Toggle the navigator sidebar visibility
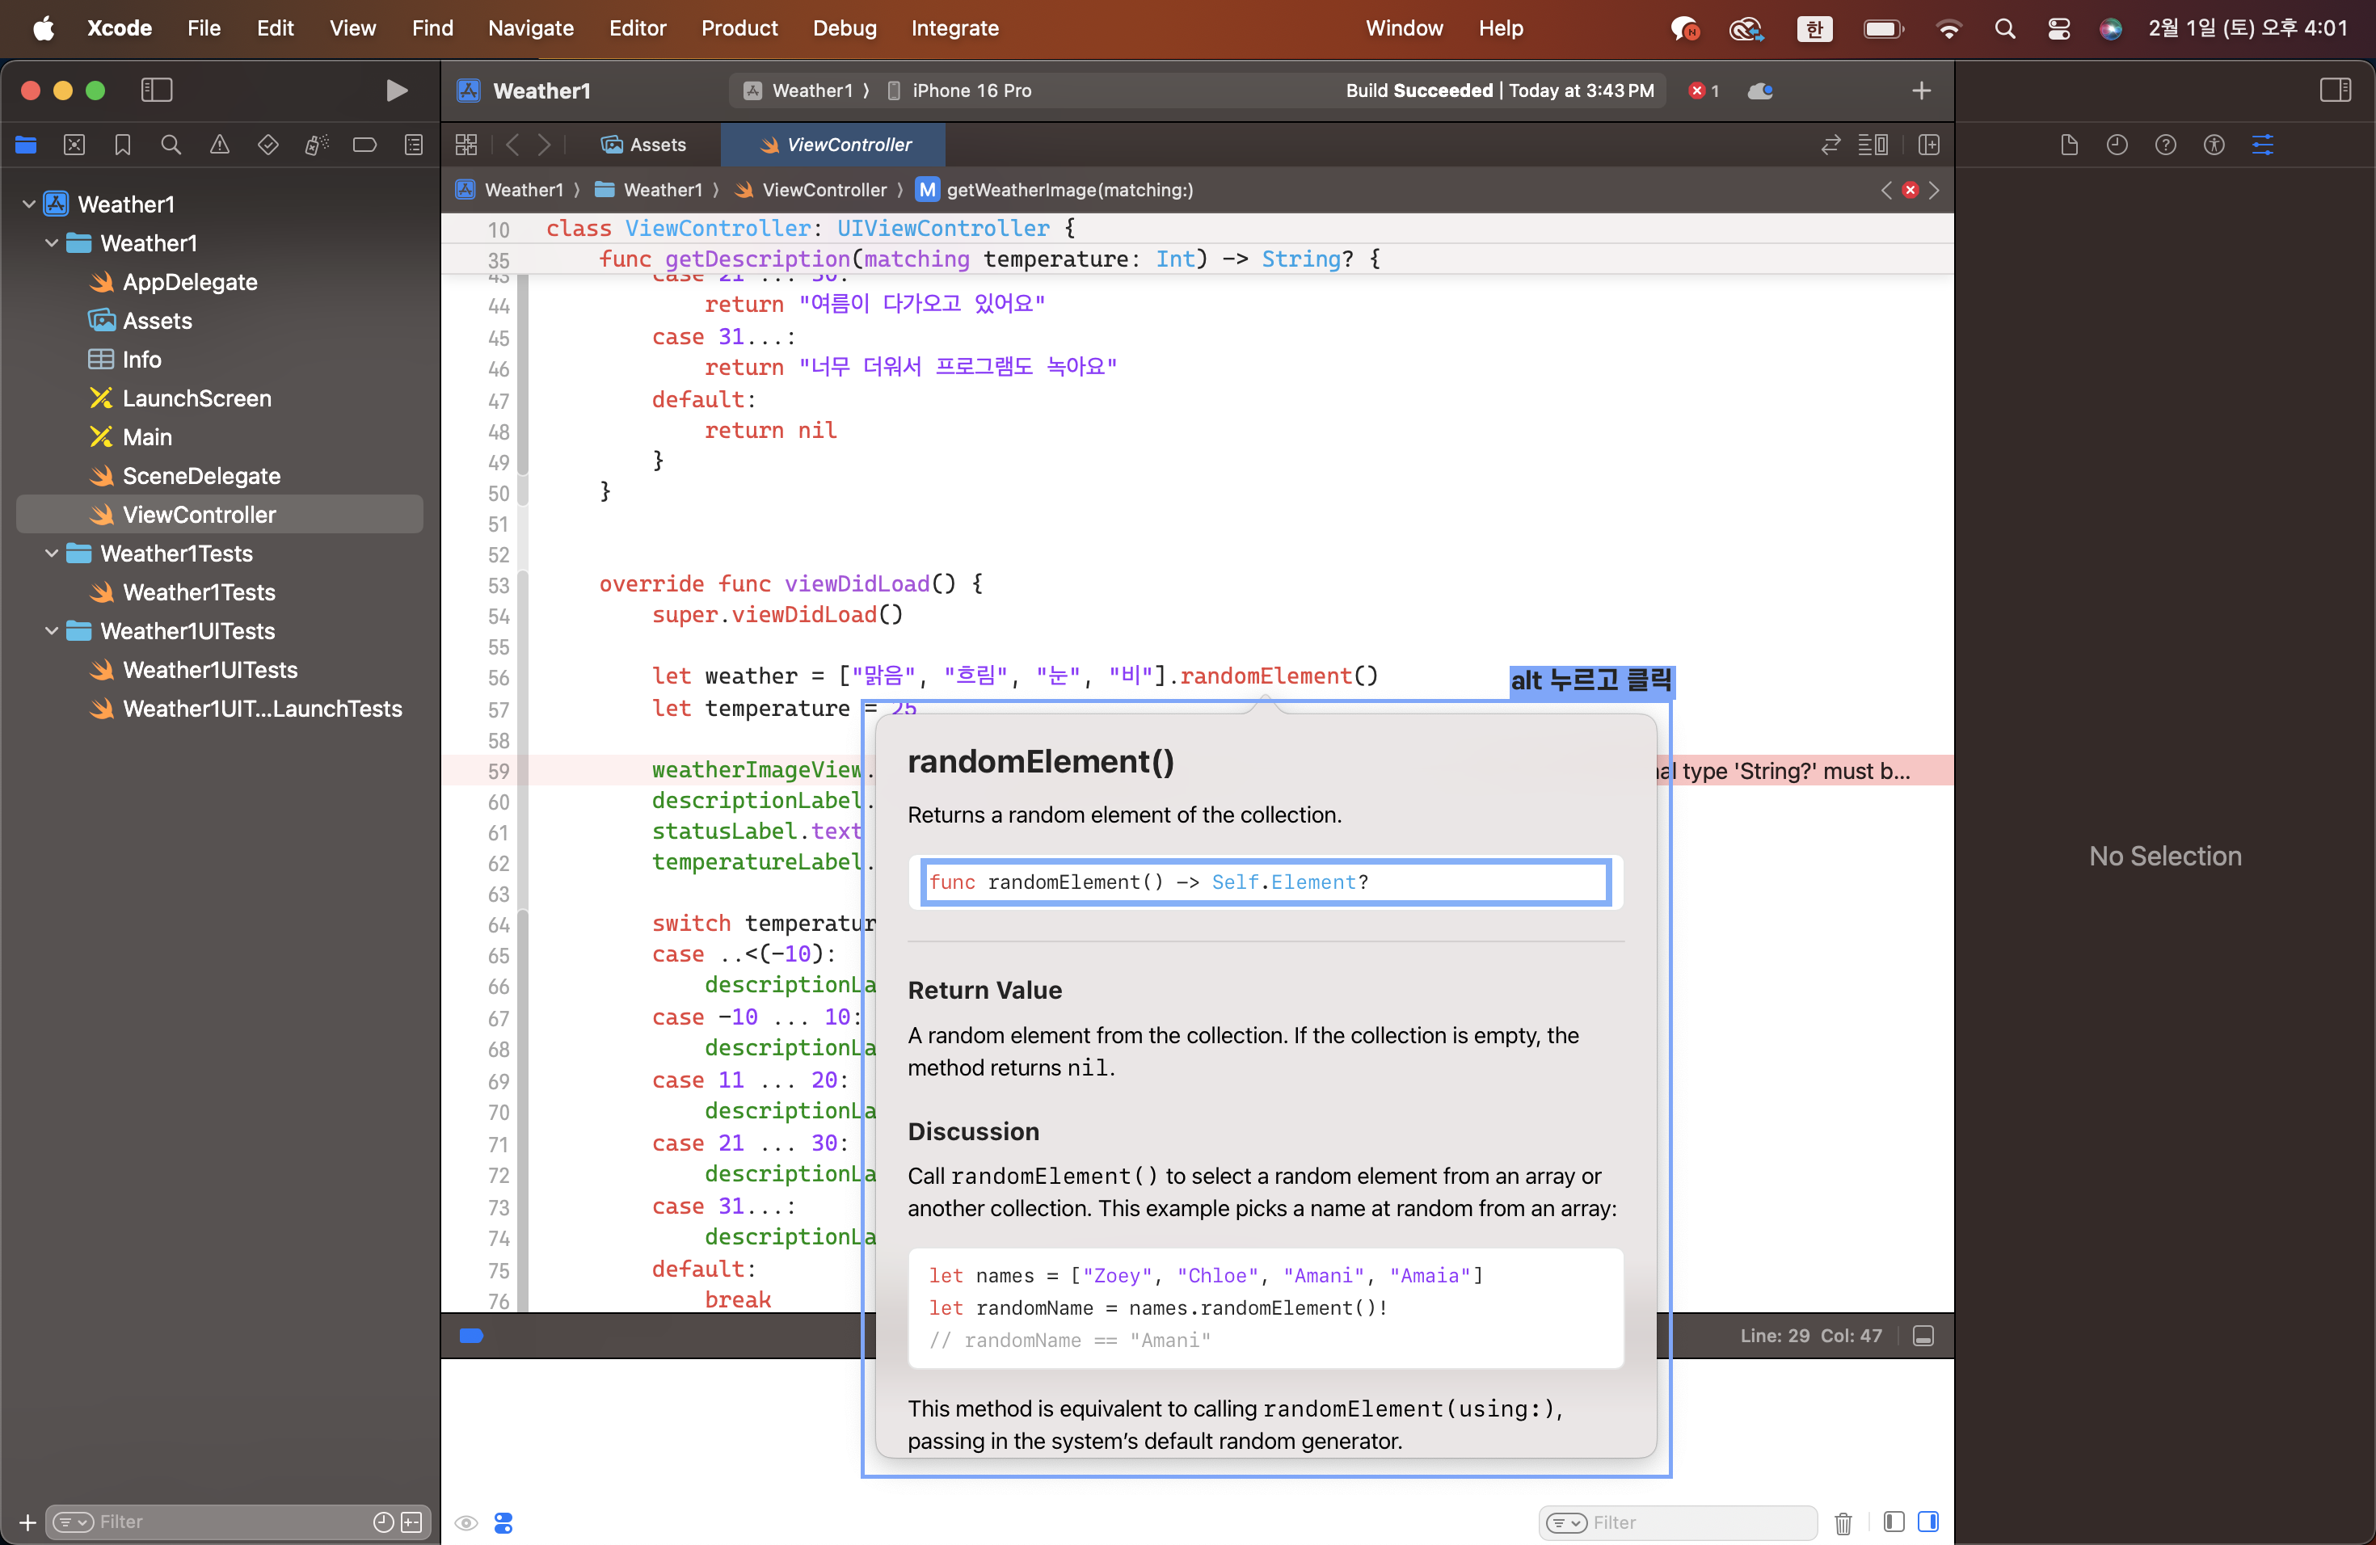The image size is (2376, 1545). click(x=157, y=91)
